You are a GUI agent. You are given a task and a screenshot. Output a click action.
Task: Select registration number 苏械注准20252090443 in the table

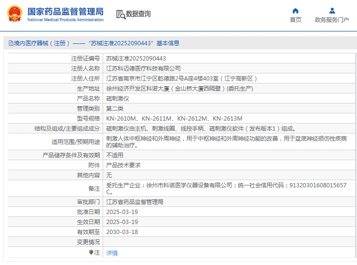click(x=136, y=59)
